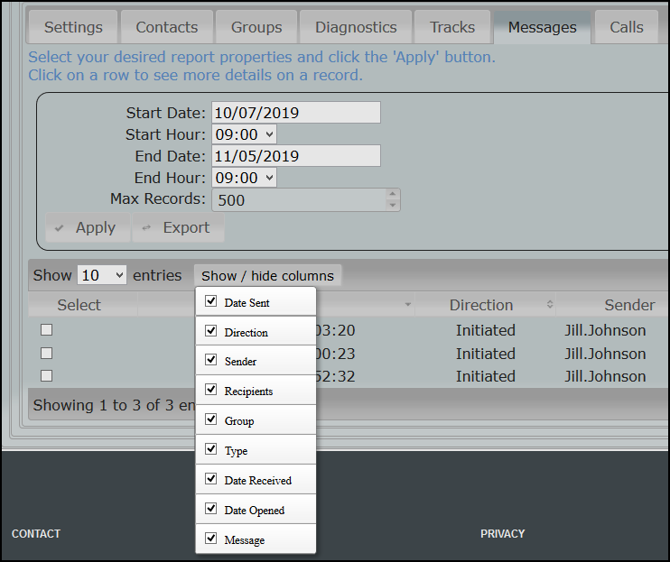Go to the Contacts tab
Screen dimensions: 670x562
167,27
